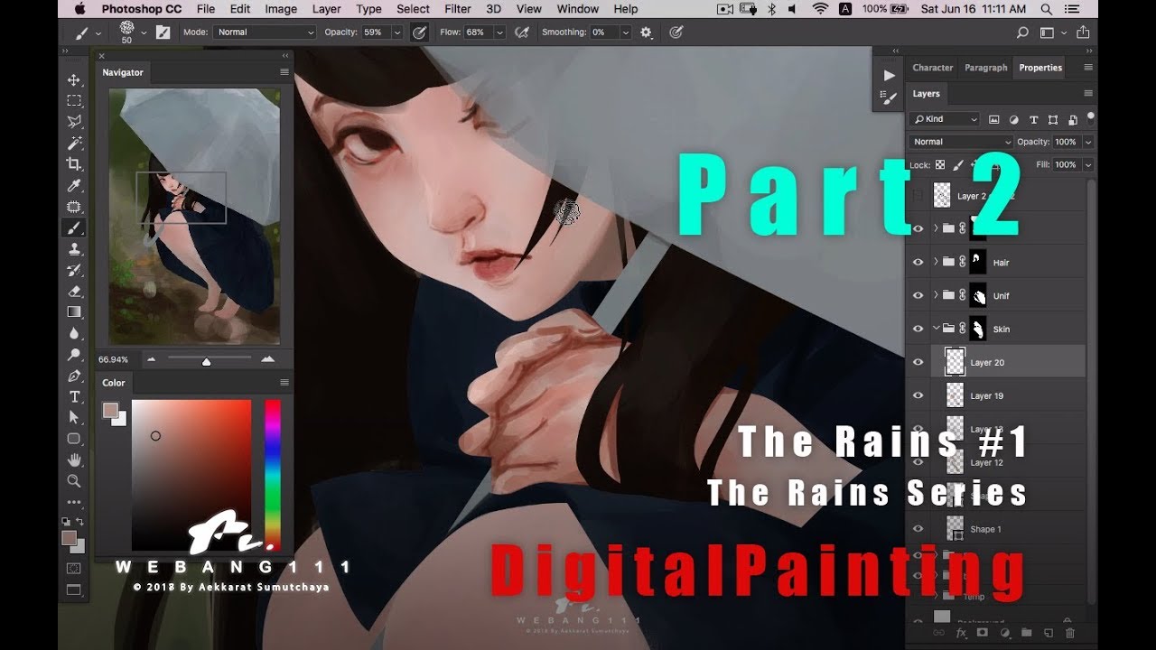Select the Eraser tool

coord(74,291)
